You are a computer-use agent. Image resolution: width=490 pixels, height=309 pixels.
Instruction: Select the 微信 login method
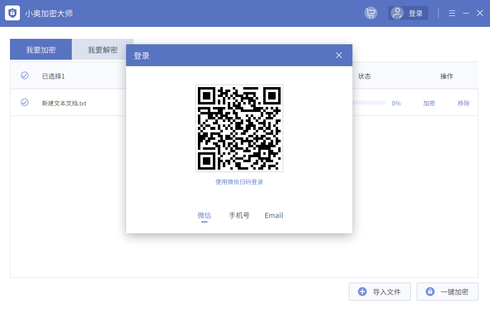coord(204,215)
